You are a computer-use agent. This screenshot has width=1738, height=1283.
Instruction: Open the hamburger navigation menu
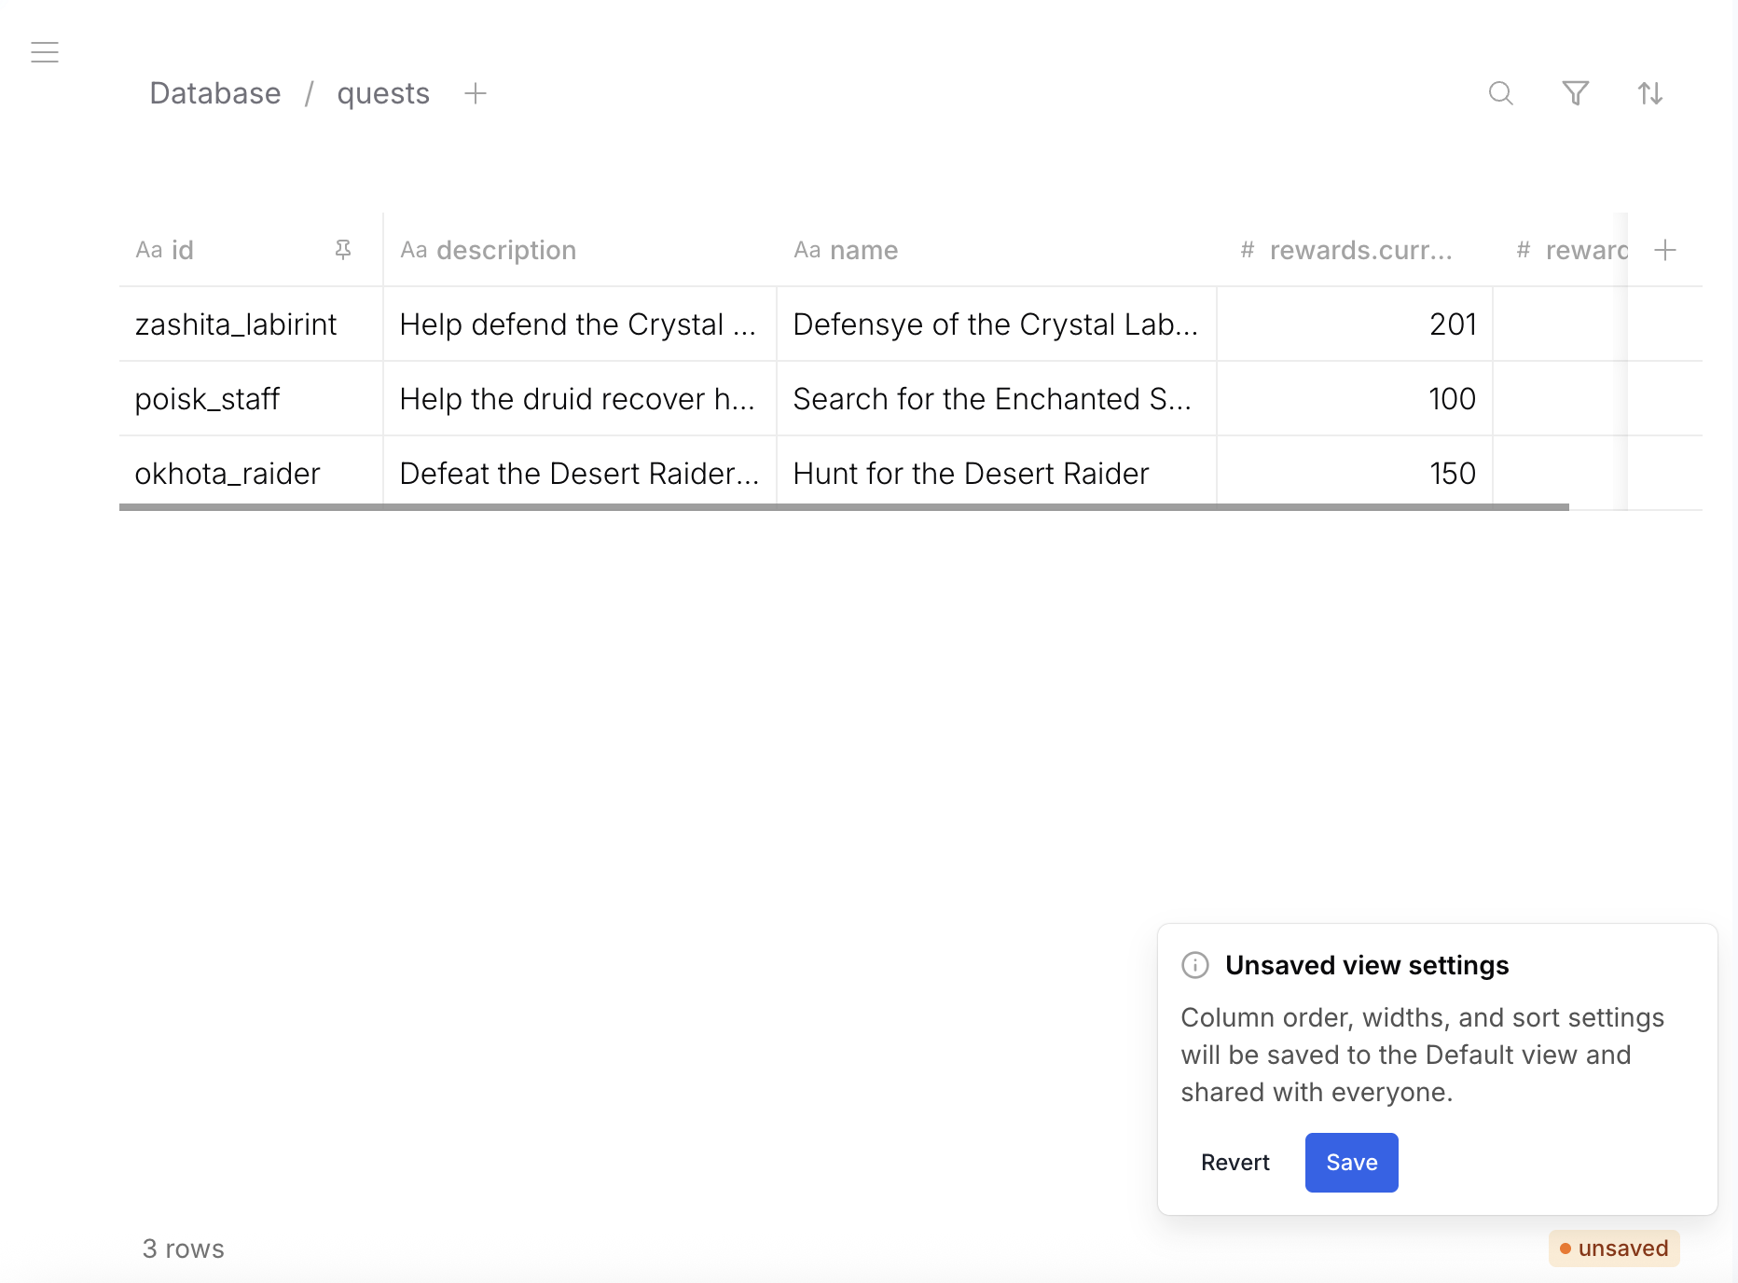45,52
